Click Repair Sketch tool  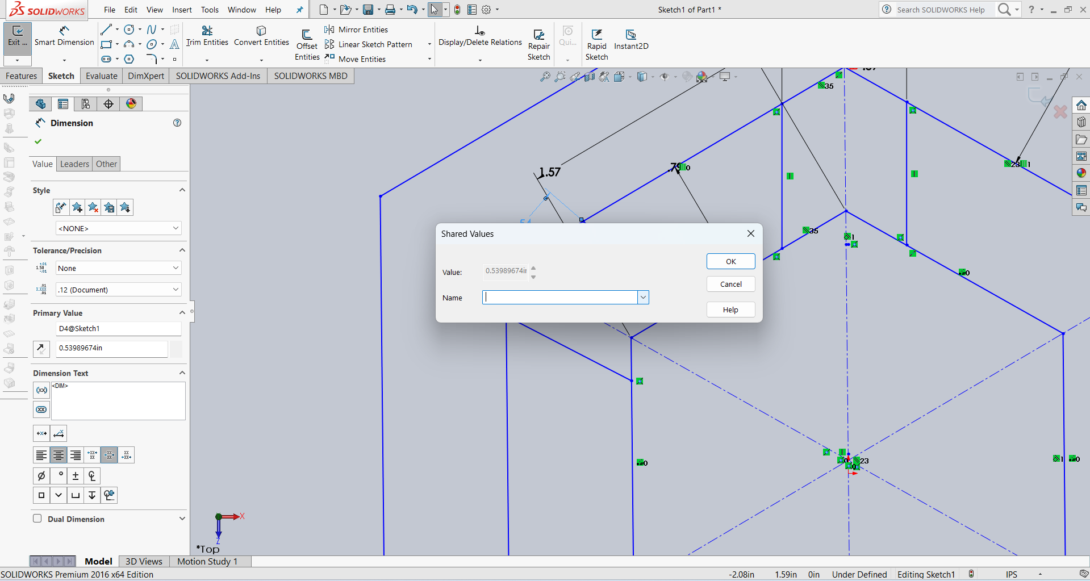click(538, 44)
